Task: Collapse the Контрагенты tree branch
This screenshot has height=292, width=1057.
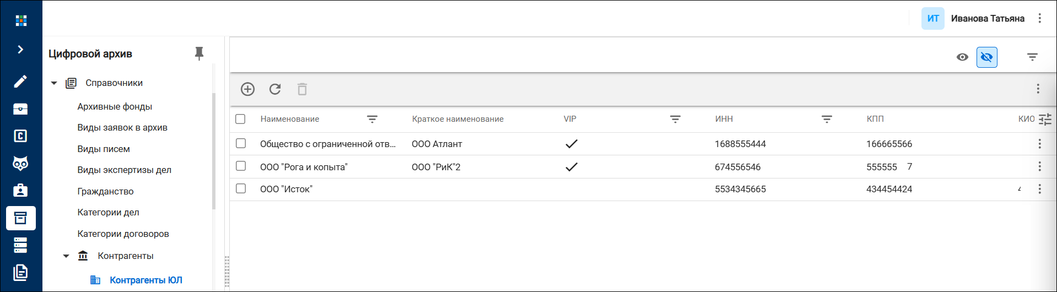Action: click(x=66, y=256)
